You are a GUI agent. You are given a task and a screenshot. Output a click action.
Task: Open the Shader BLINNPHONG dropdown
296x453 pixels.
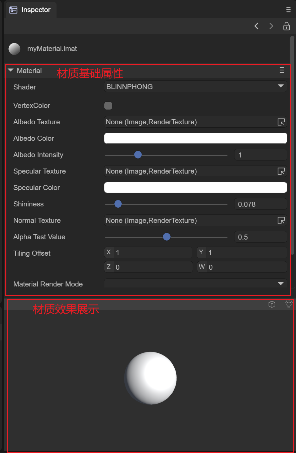point(195,86)
